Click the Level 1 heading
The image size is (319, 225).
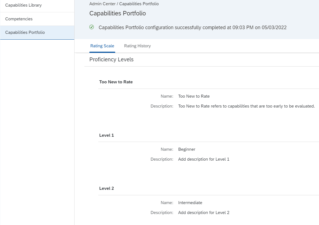coord(107,135)
